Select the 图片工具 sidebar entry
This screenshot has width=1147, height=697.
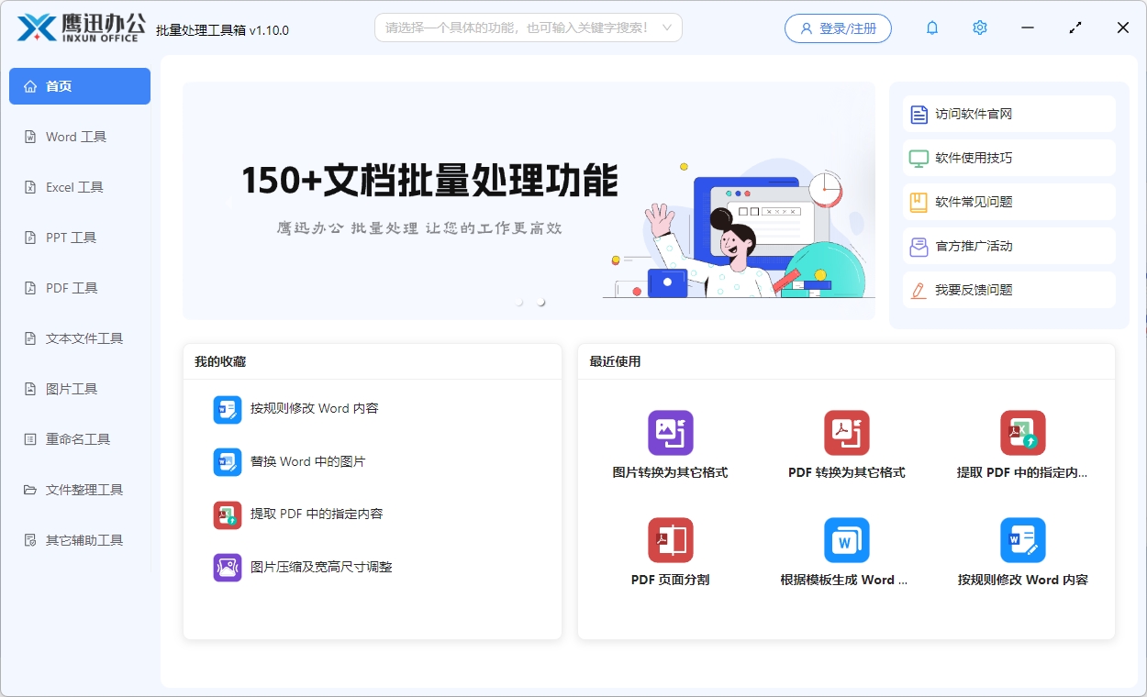tap(79, 388)
